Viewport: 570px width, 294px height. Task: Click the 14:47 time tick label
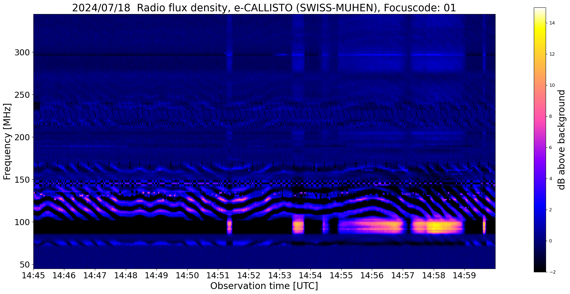point(95,275)
